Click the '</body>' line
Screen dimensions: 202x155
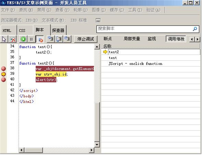[27, 96]
